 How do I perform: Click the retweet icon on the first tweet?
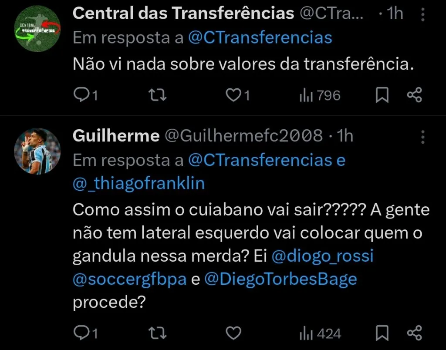coord(157,95)
